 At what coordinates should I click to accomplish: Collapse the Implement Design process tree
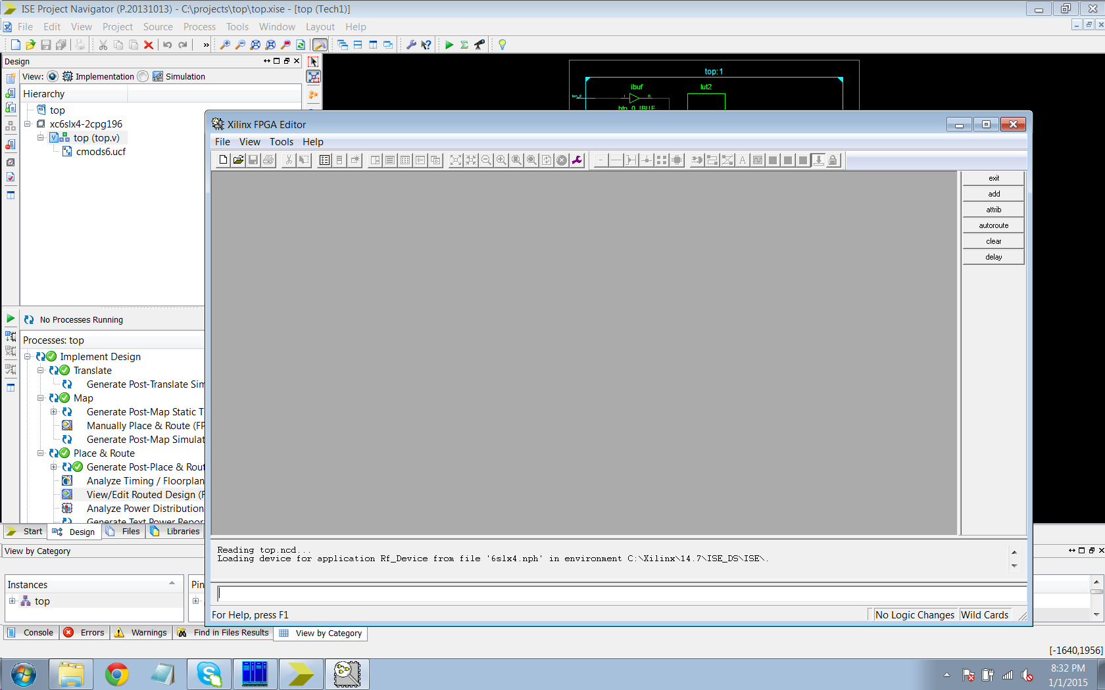tap(28, 356)
